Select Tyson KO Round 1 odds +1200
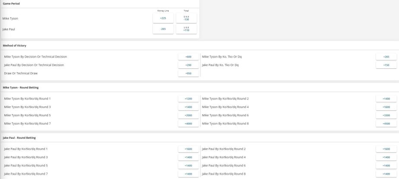This screenshot has width=399, height=179. (x=188, y=99)
